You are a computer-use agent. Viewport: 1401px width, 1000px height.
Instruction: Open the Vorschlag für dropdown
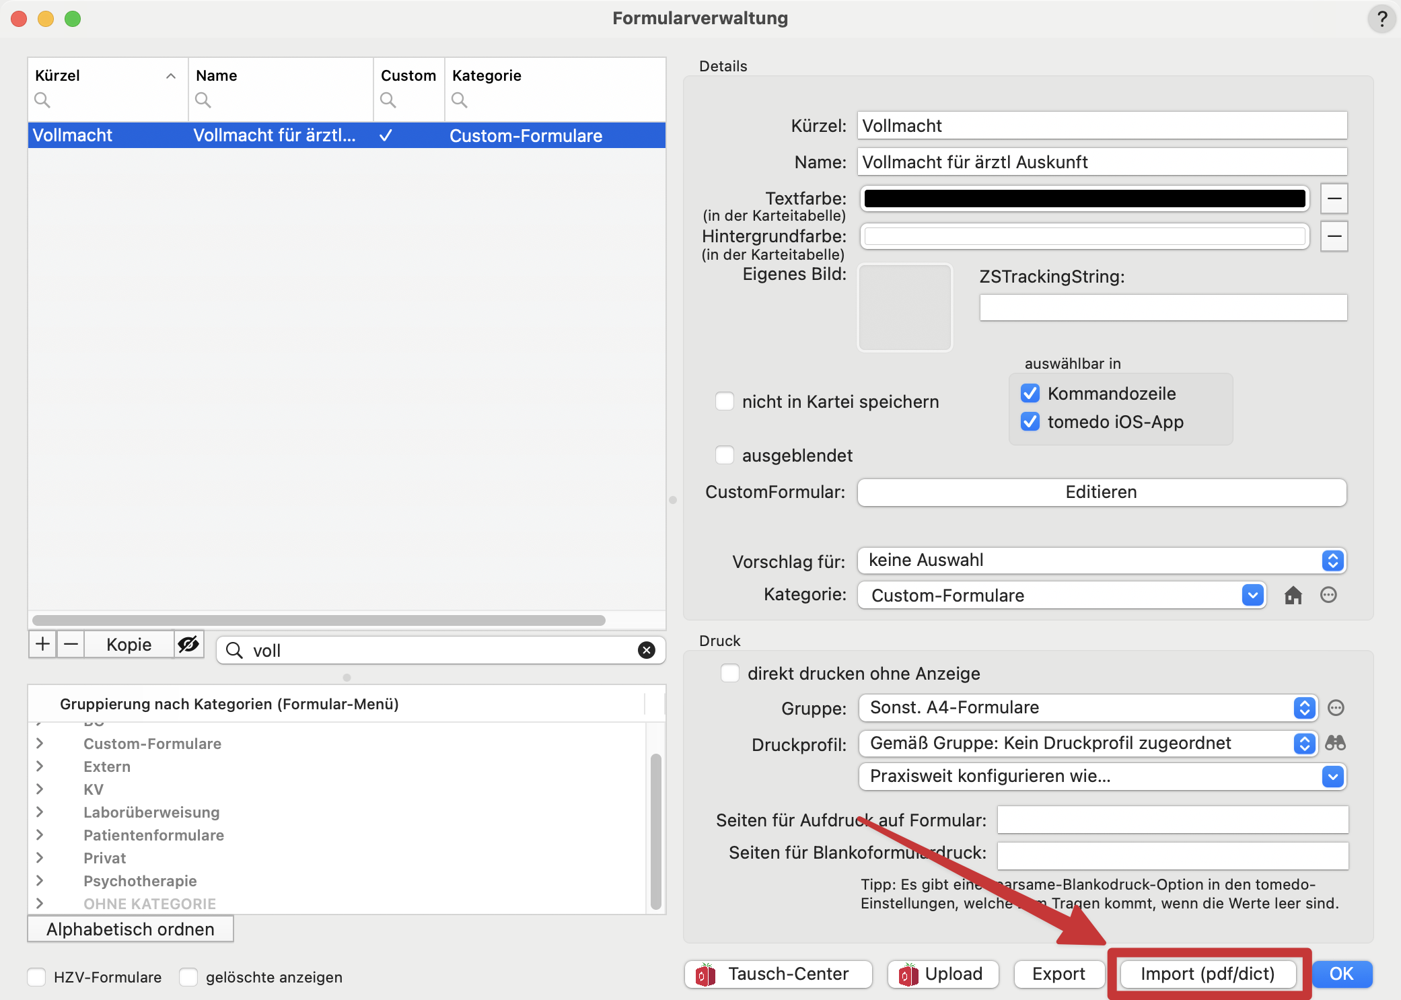[1102, 561]
